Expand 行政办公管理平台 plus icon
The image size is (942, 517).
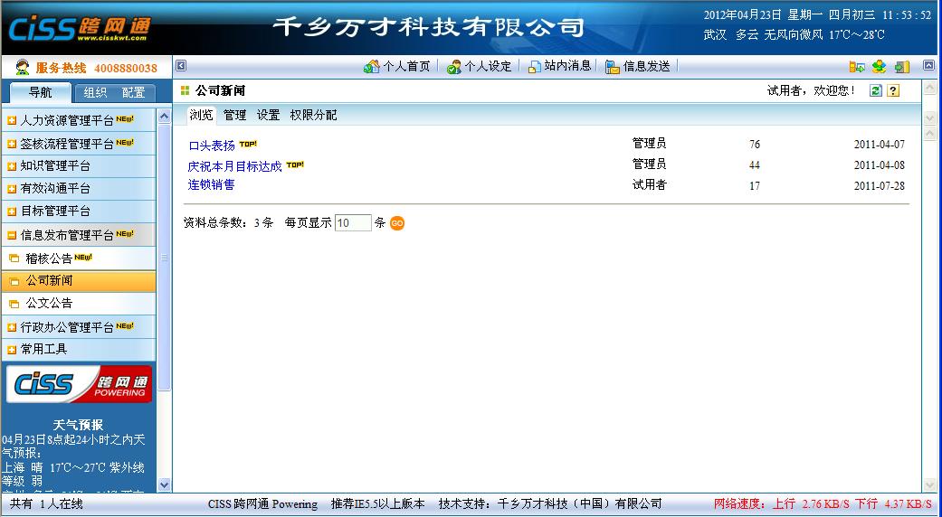click(x=12, y=327)
